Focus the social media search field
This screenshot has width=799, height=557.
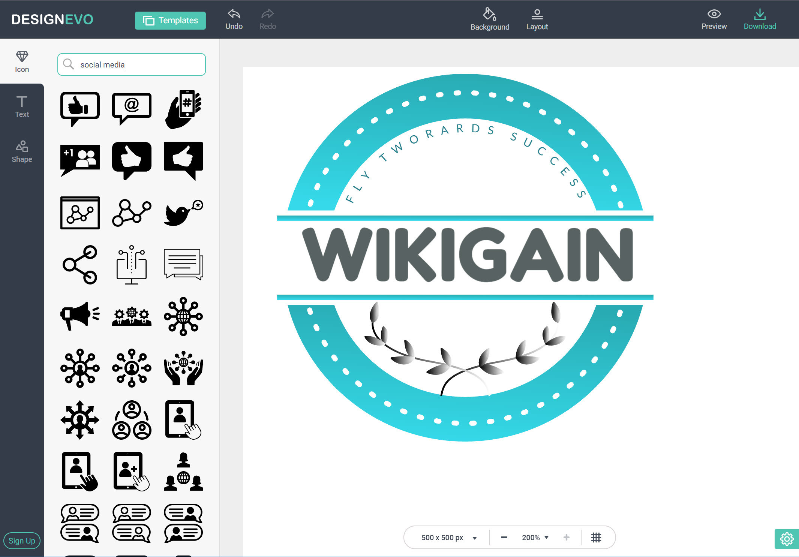132,64
